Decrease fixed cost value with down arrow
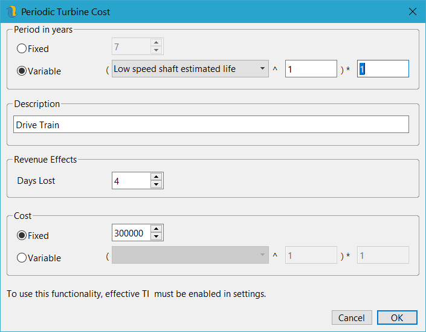Screen dimensions: 426x332 pyautogui.click(x=156, y=236)
